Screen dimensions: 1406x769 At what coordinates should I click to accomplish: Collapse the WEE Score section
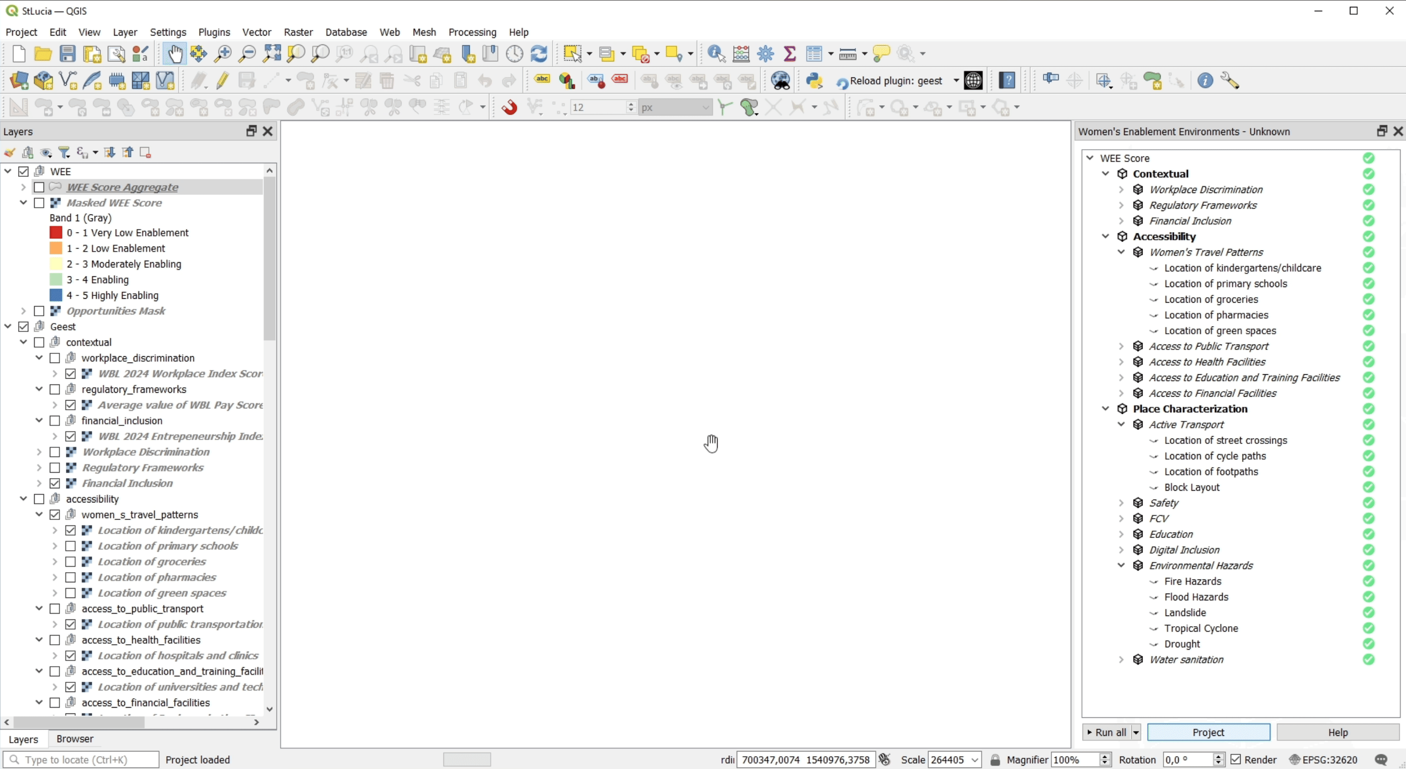pyautogui.click(x=1089, y=157)
